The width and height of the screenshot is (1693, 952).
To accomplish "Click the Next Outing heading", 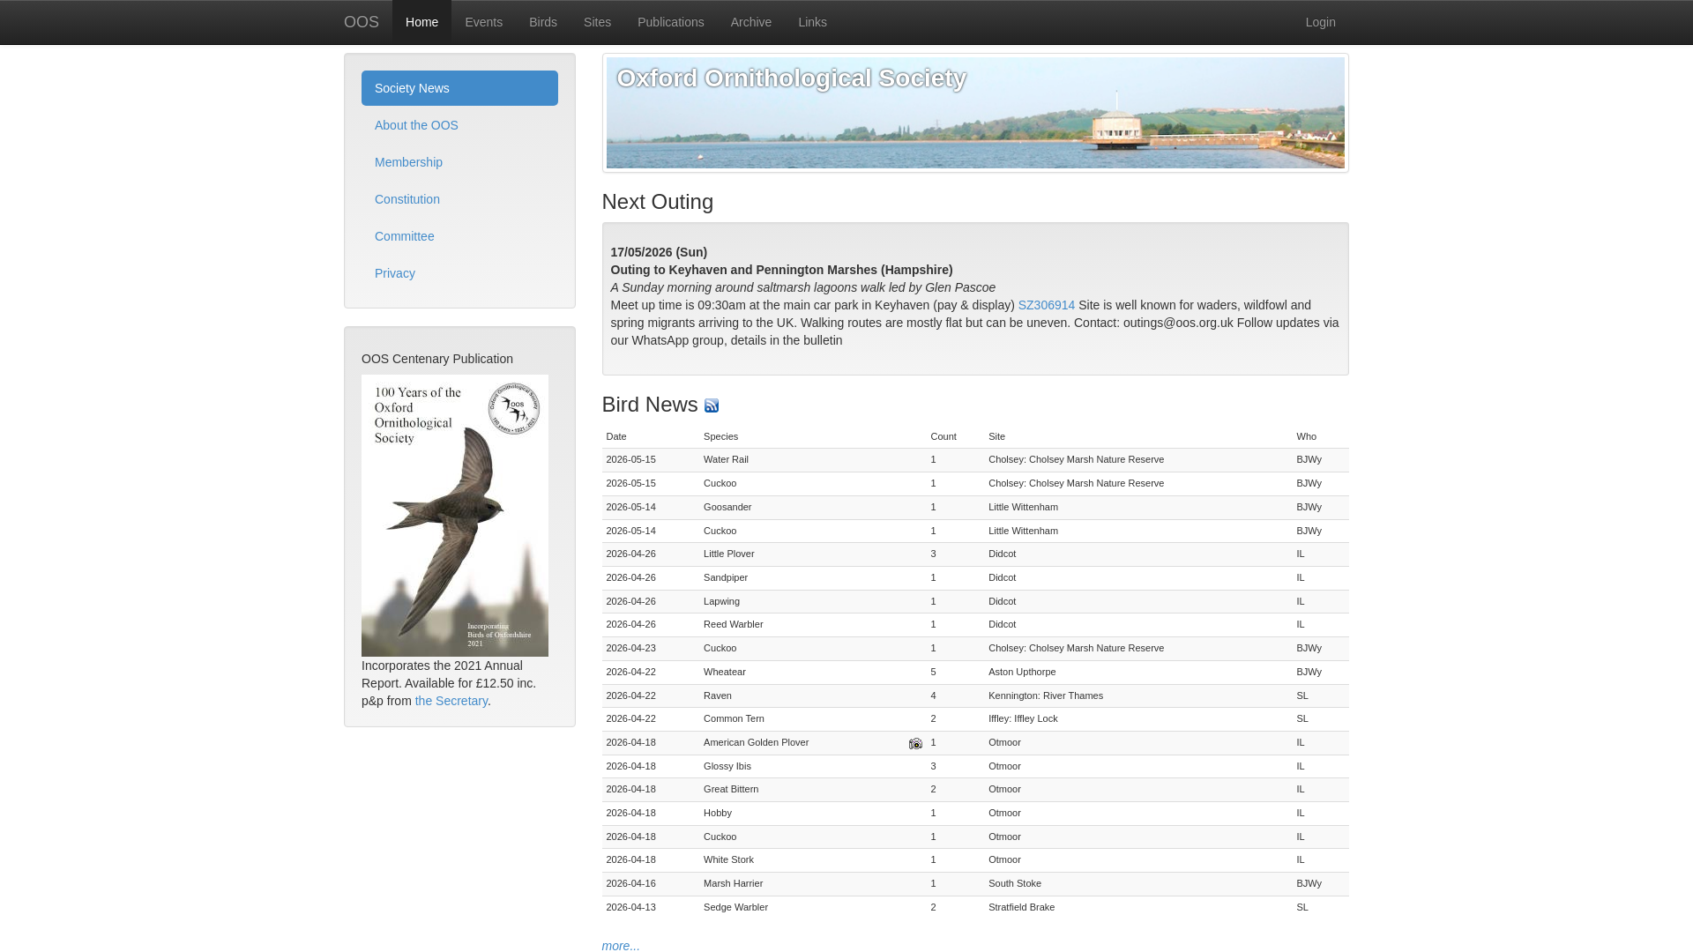I will pyautogui.click(x=658, y=202).
